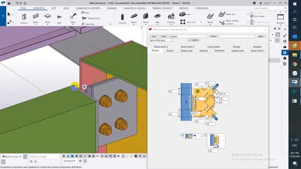Select the steel Plate tool
Viewport: 301px width, 169px height.
coord(48,19)
